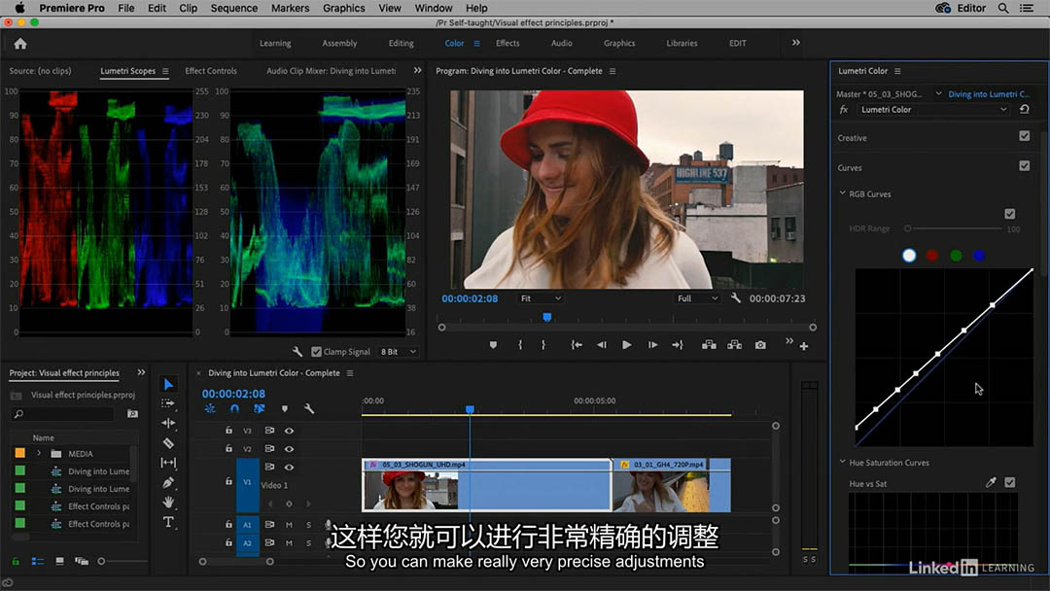Screen dimensions: 1050x591
Task: Select the Ripple Edit tool
Action: click(168, 423)
